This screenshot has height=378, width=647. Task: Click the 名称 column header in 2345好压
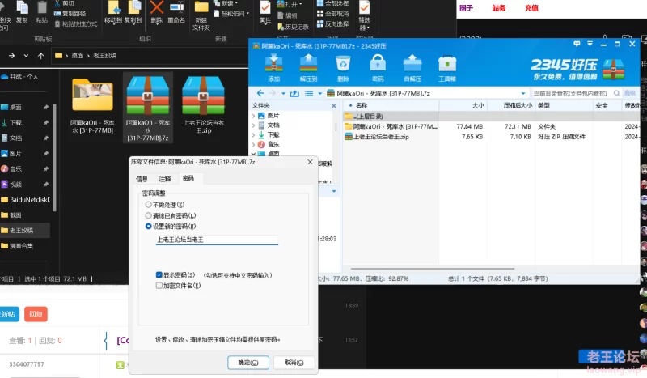coord(362,106)
